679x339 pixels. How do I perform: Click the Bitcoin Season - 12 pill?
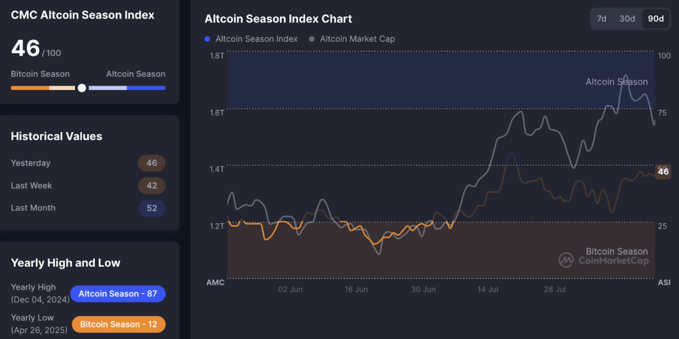coord(117,324)
